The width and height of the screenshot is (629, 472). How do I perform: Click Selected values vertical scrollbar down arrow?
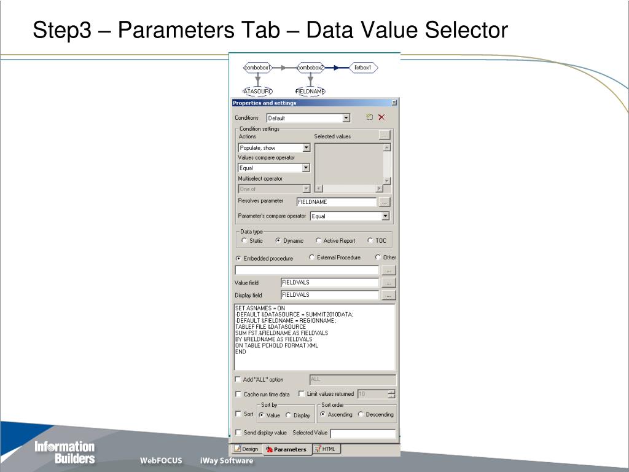click(387, 181)
